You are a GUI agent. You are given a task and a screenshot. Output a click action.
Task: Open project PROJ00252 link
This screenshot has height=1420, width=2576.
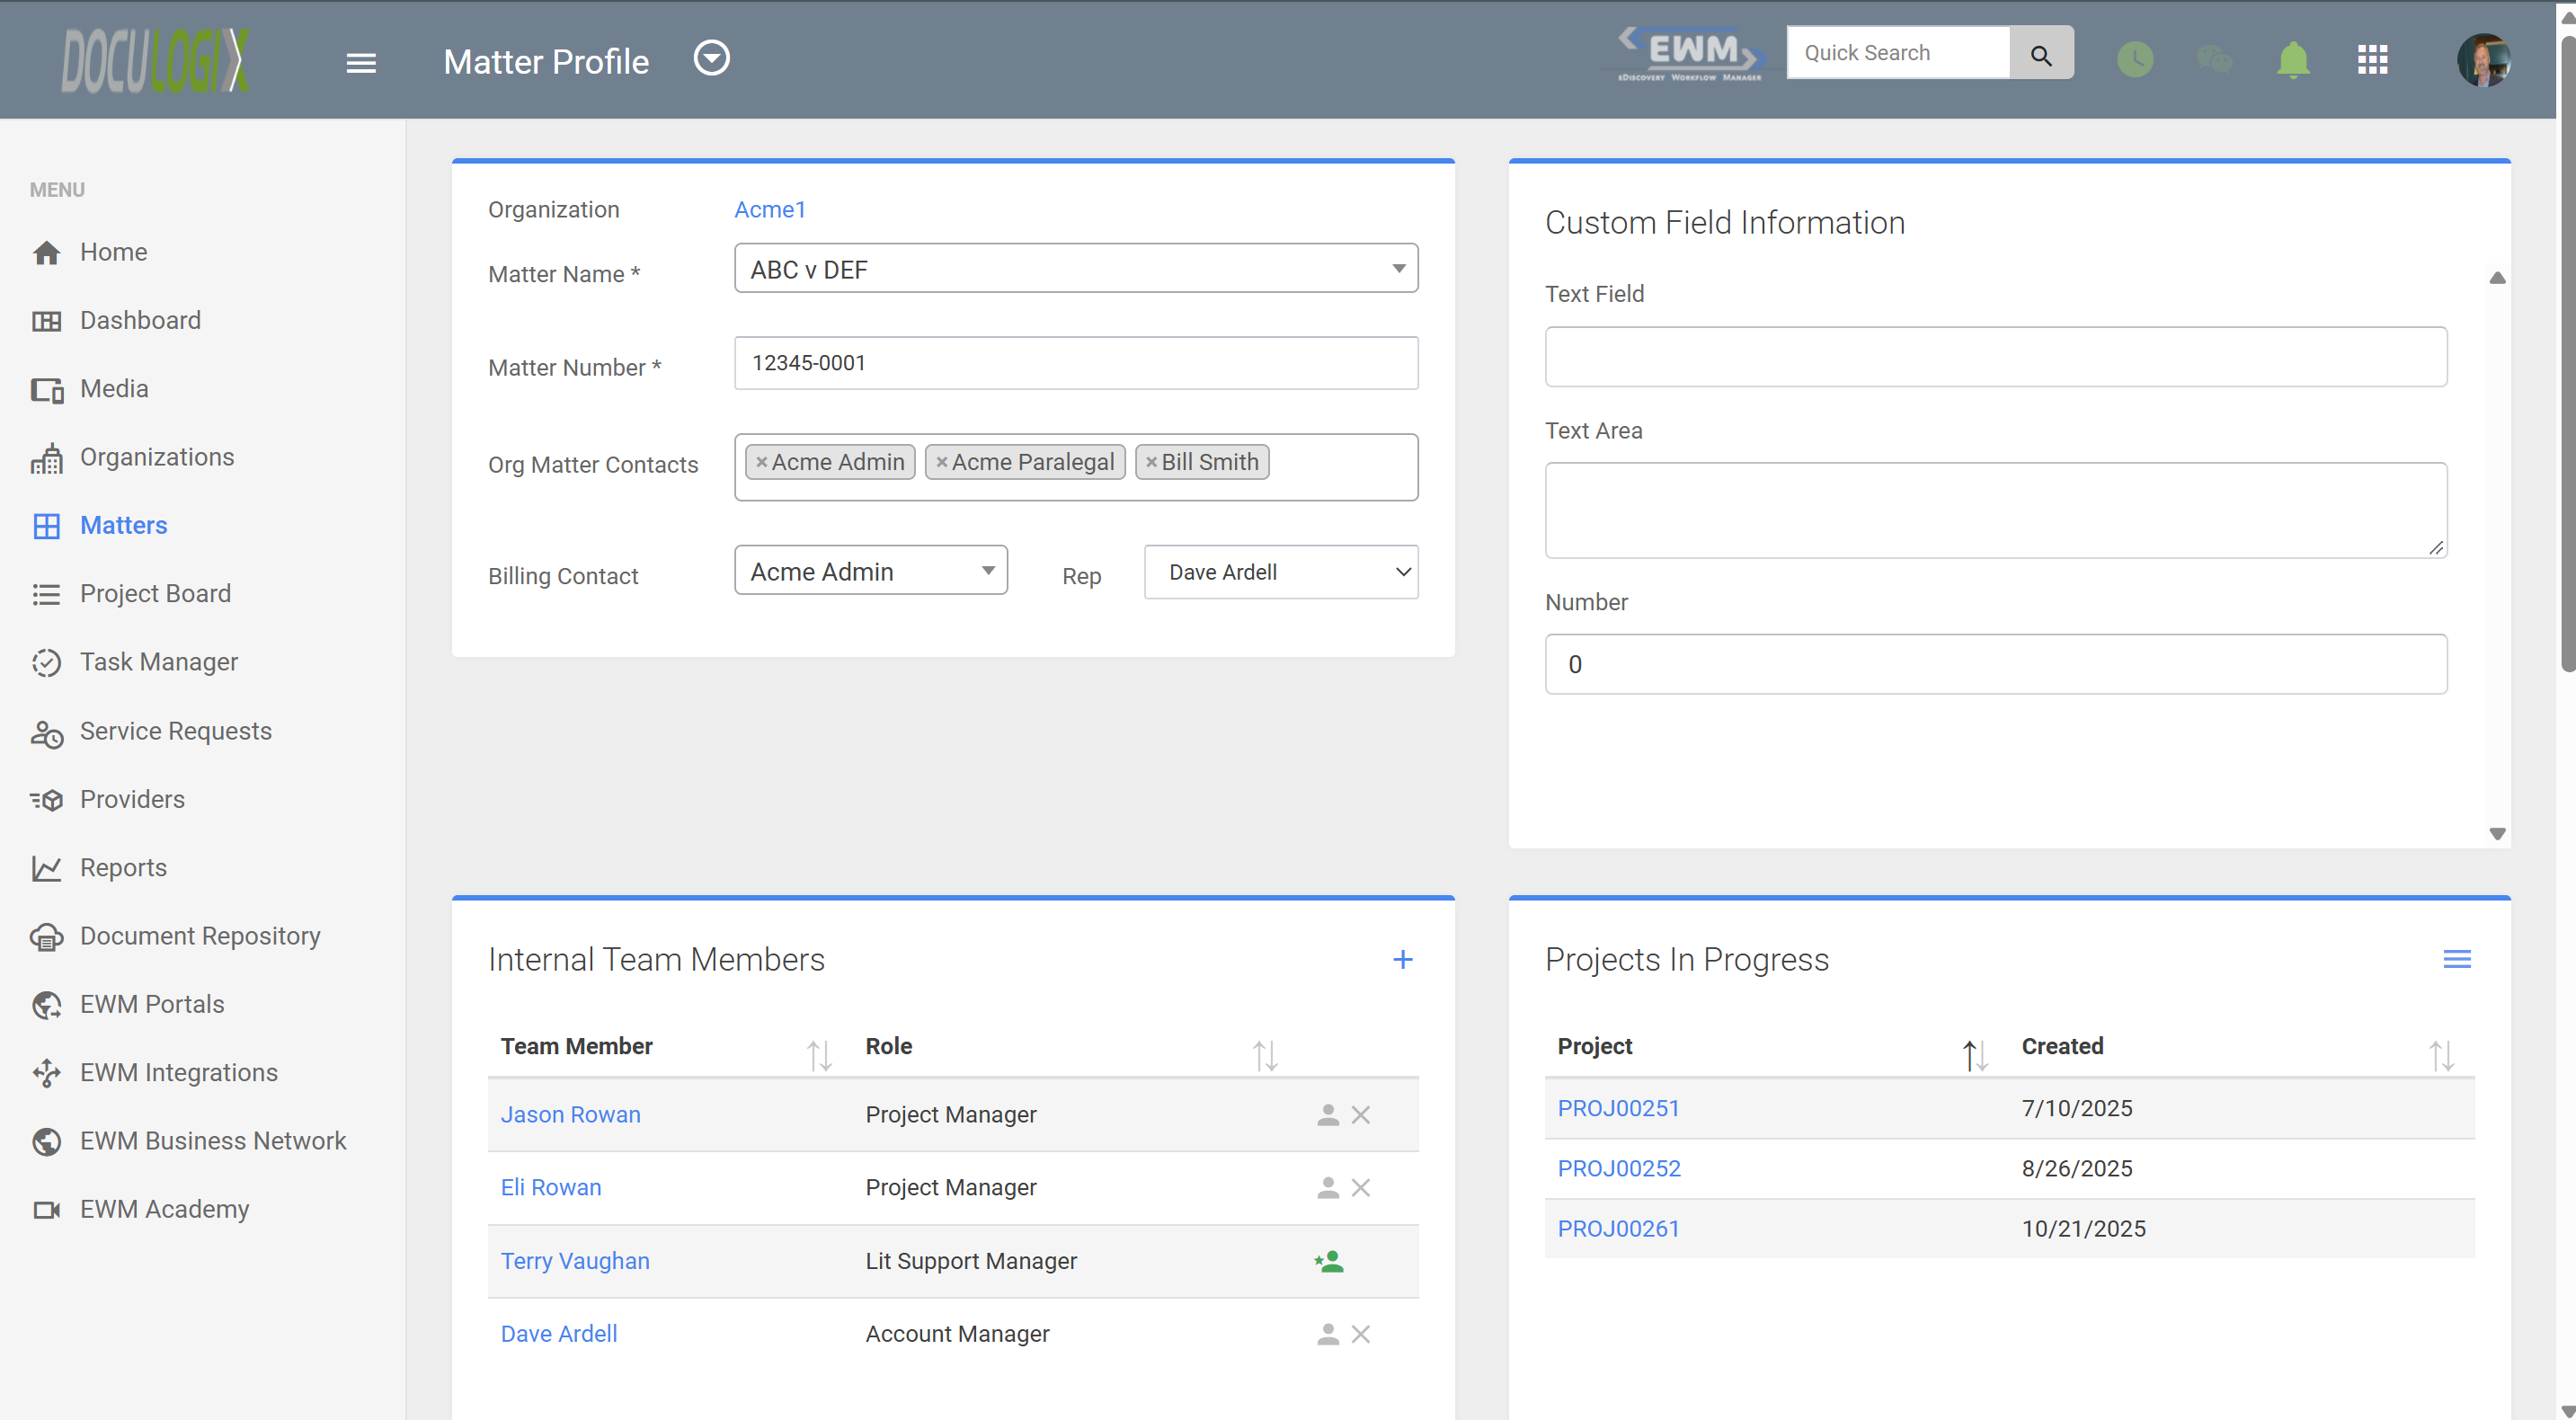tap(1618, 1168)
